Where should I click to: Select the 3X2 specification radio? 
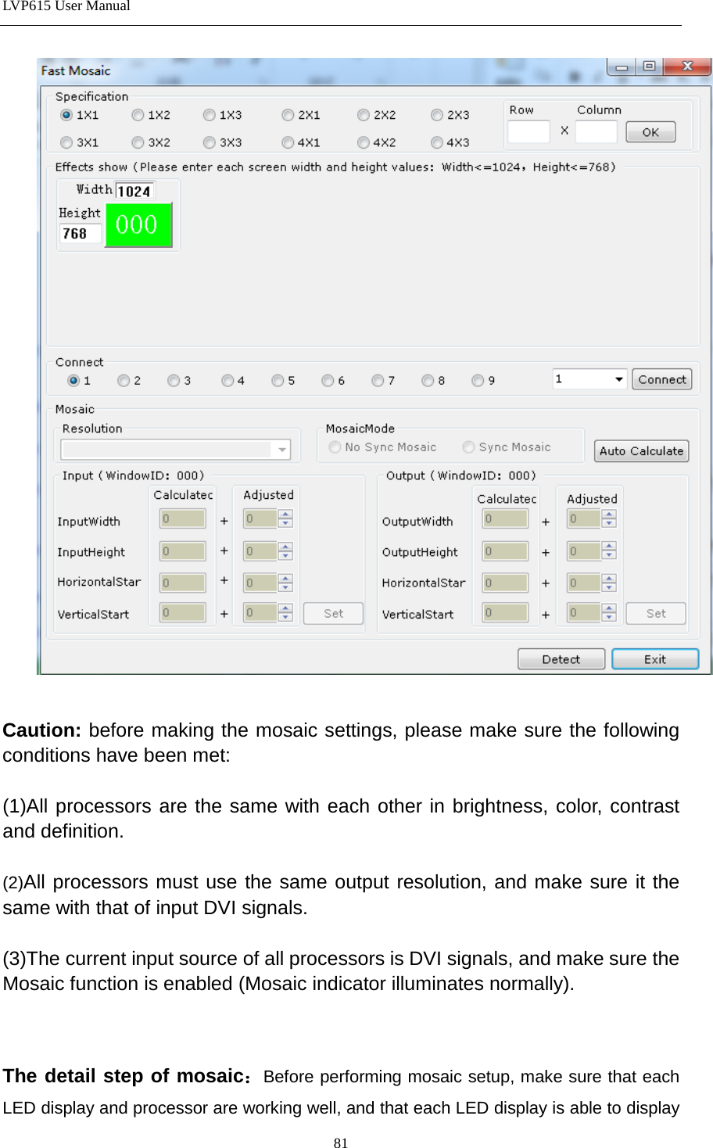pos(138,142)
